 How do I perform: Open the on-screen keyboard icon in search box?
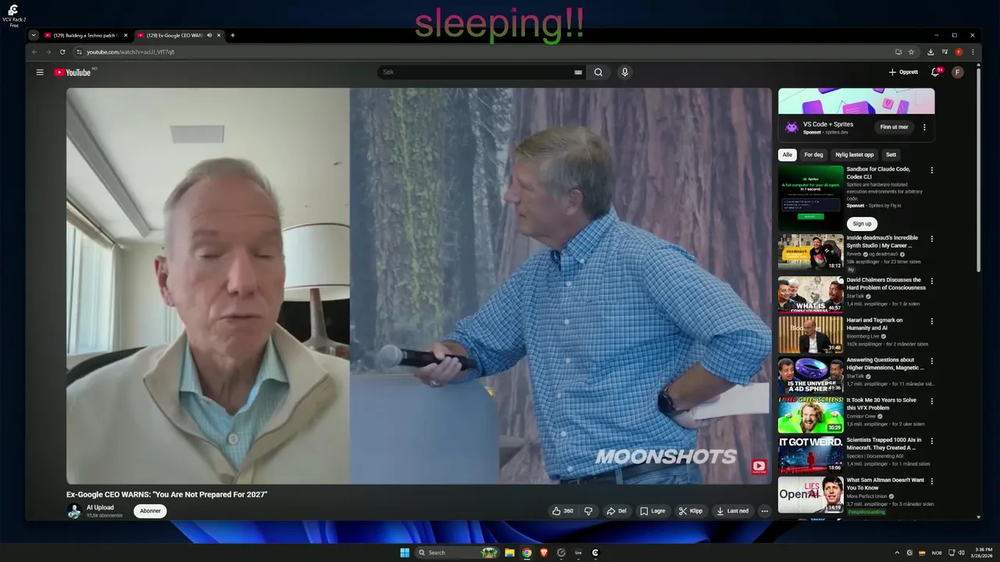click(x=578, y=72)
